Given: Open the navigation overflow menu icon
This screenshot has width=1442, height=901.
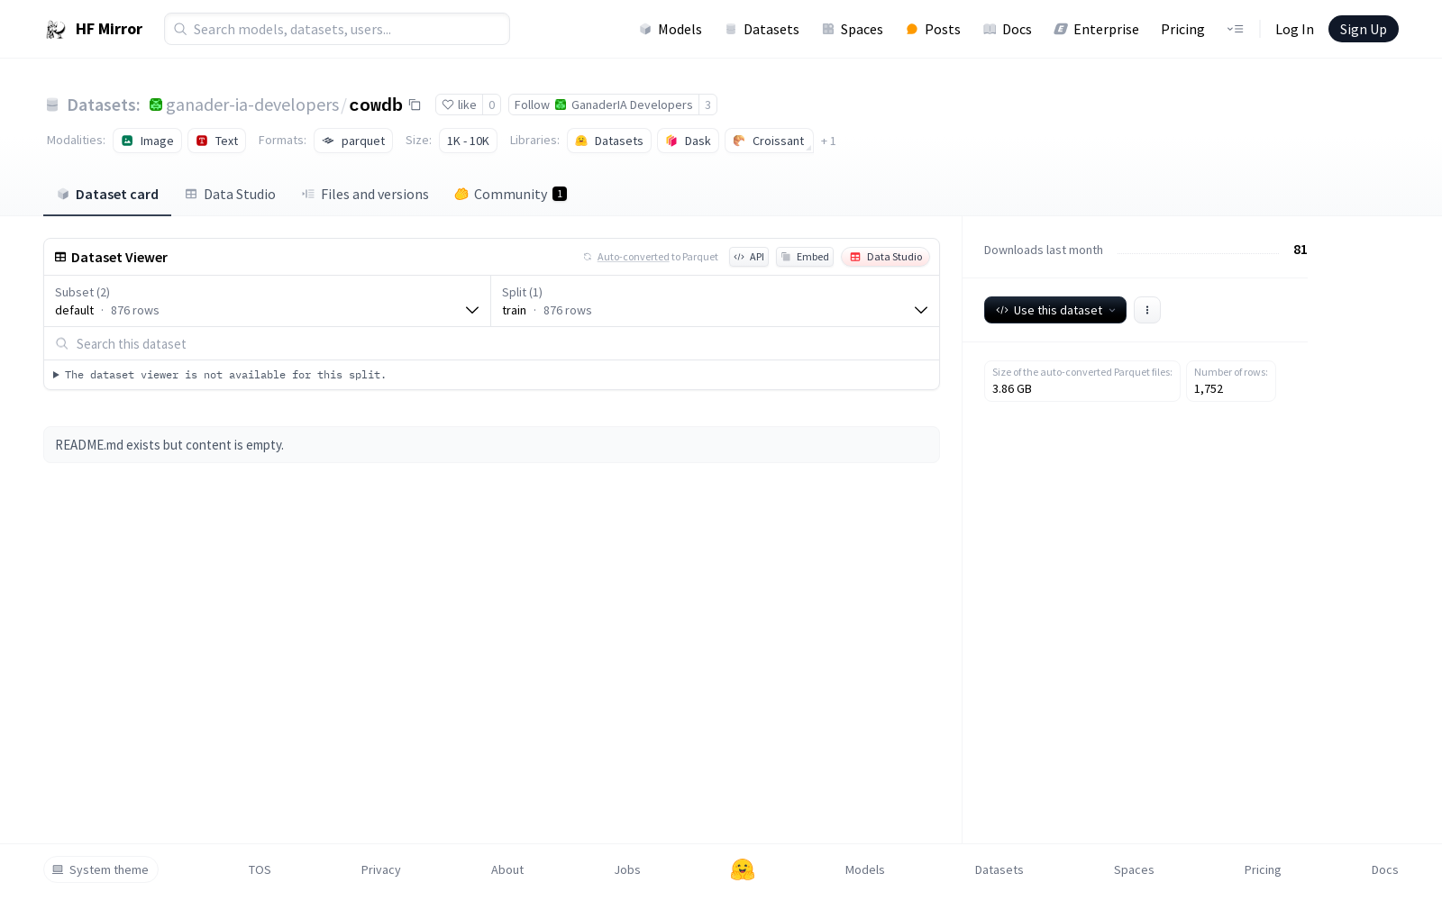Looking at the screenshot, I should tap(1235, 29).
